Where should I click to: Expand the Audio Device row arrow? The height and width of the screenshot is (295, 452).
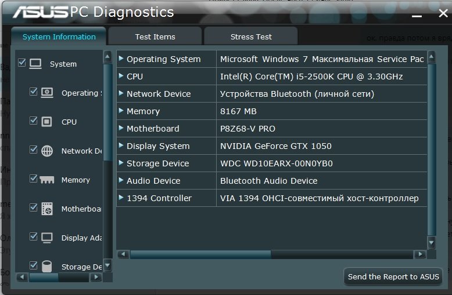click(121, 180)
